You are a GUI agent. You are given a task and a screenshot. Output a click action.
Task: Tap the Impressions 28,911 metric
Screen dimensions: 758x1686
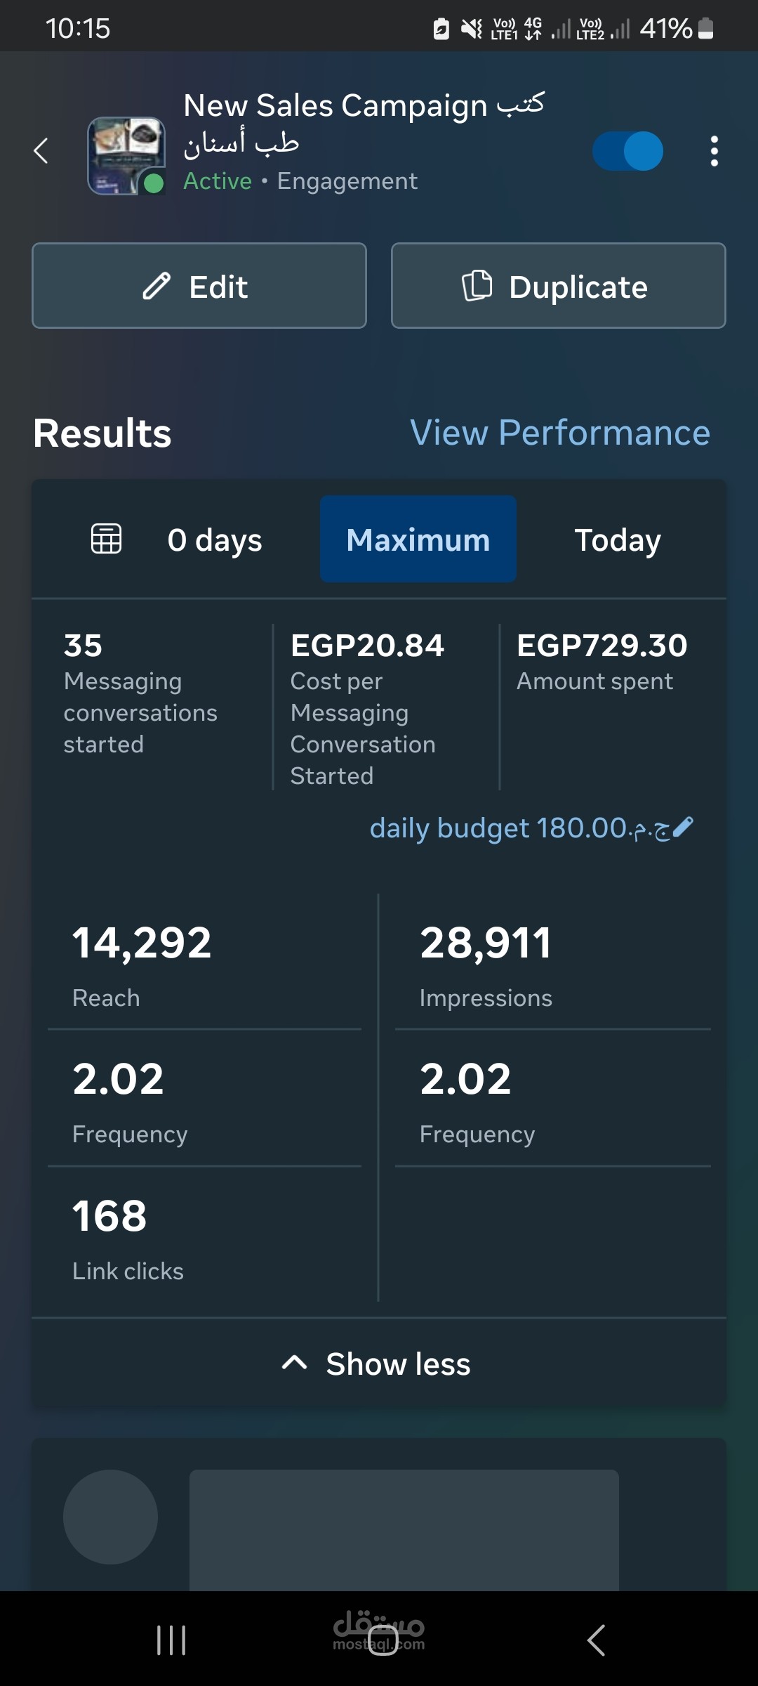click(x=486, y=964)
